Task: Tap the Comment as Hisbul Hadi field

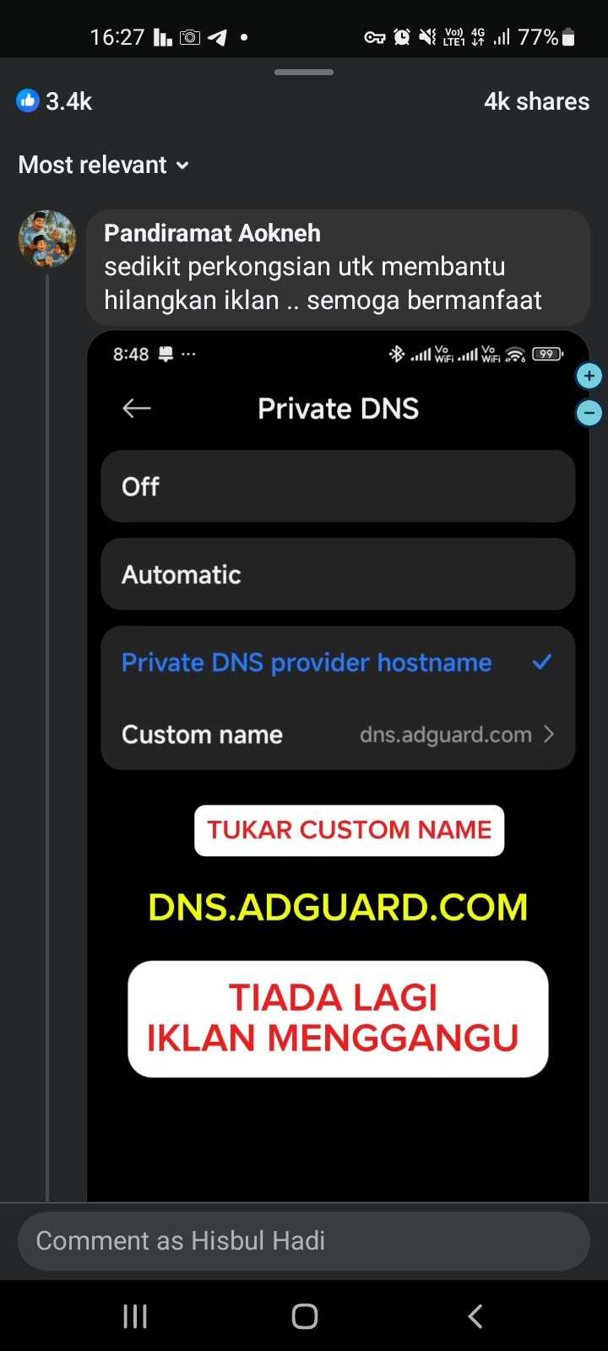Action: tap(304, 1241)
